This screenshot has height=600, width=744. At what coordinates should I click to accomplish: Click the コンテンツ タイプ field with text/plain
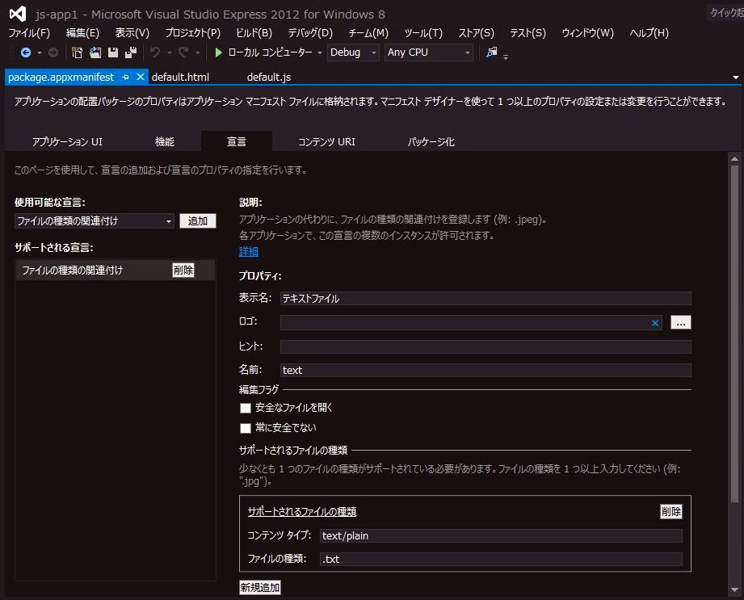point(501,535)
